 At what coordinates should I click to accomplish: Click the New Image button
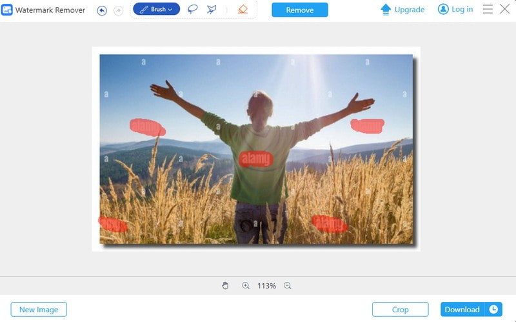[39, 310]
